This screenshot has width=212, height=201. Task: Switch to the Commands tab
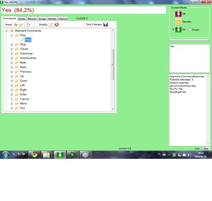pyautogui.click(x=9, y=19)
